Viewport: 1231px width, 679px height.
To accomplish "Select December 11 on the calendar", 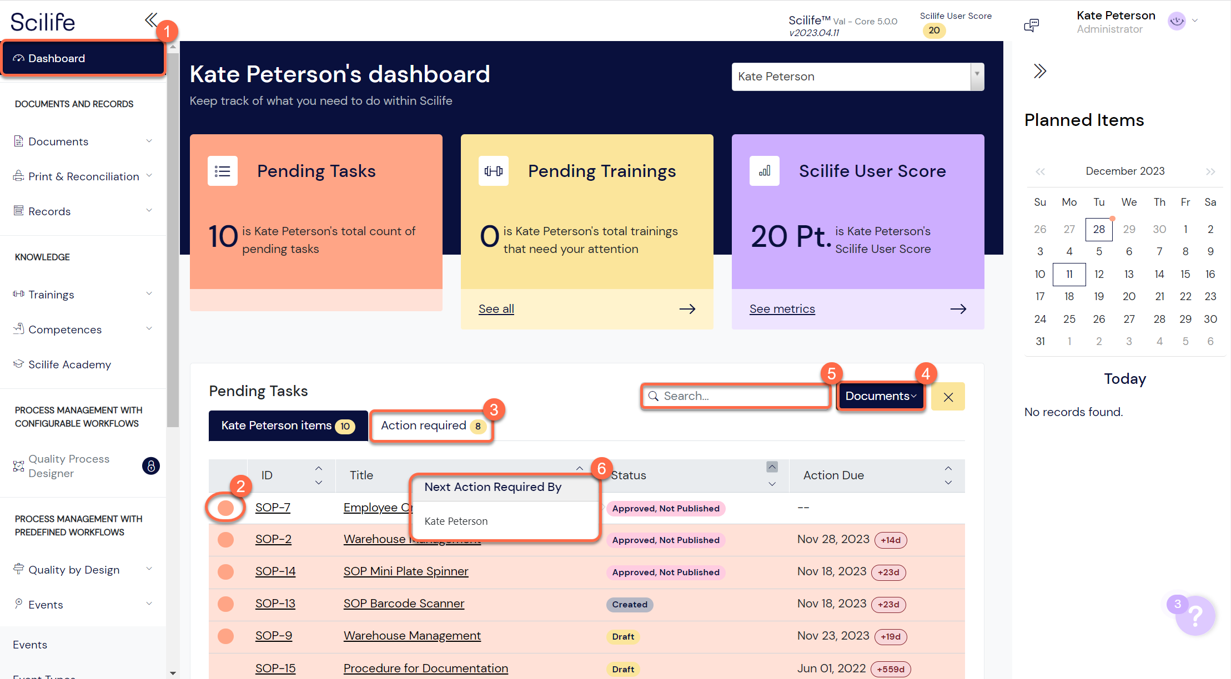I will pos(1069,274).
